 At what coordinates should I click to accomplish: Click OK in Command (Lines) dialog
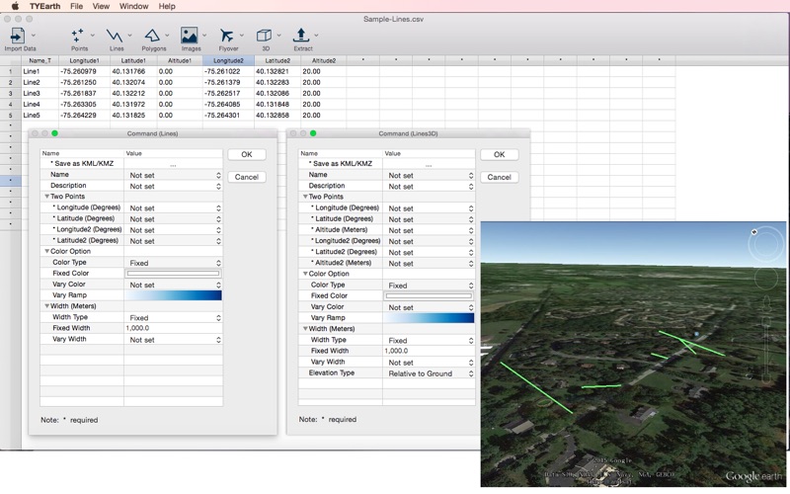(x=247, y=154)
